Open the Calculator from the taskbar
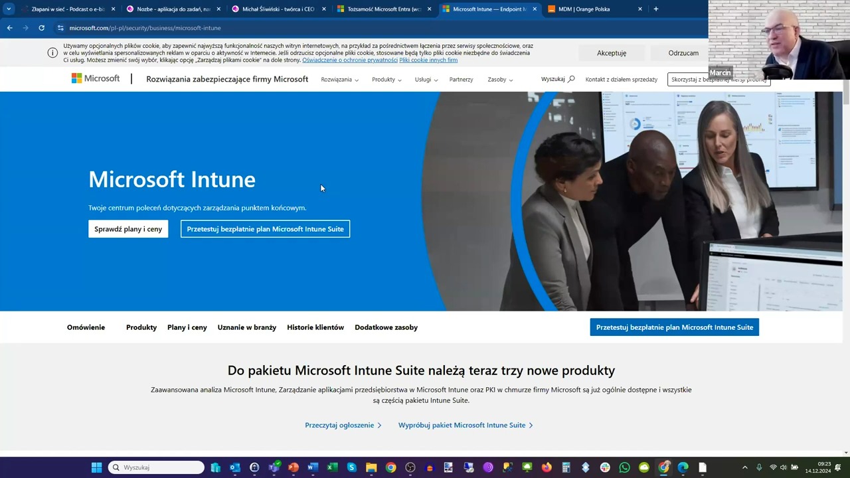850x478 pixels. (566, 467)
